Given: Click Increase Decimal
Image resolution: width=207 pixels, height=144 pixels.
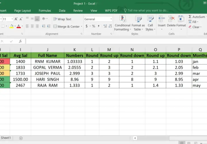Looking at the screenshot, I should click(x=105, y=26).
